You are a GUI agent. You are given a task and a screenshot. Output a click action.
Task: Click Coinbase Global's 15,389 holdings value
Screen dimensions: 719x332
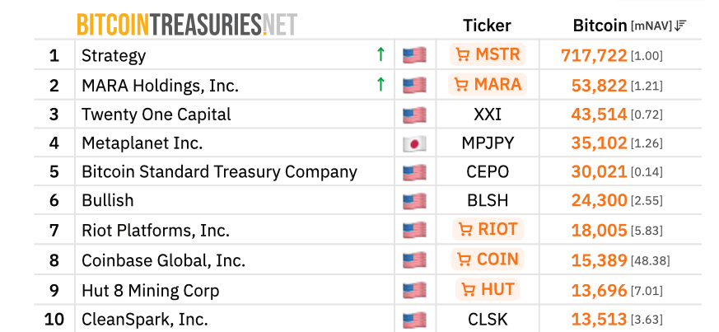point(599,260)
